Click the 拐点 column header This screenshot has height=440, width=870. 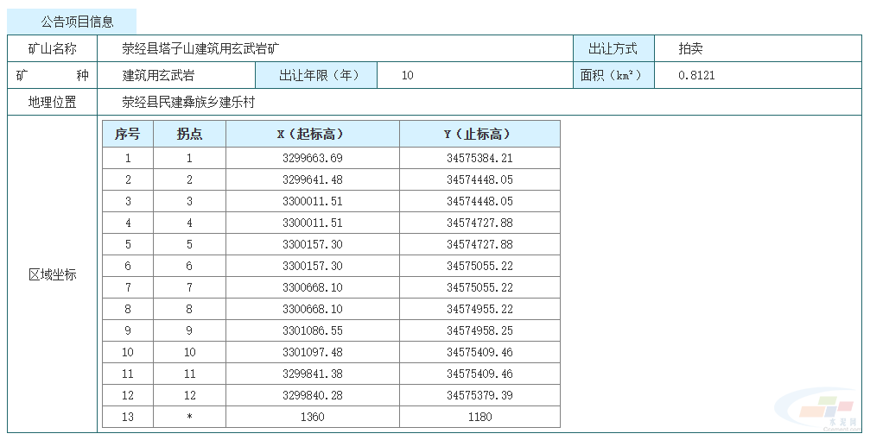[189, 134]
